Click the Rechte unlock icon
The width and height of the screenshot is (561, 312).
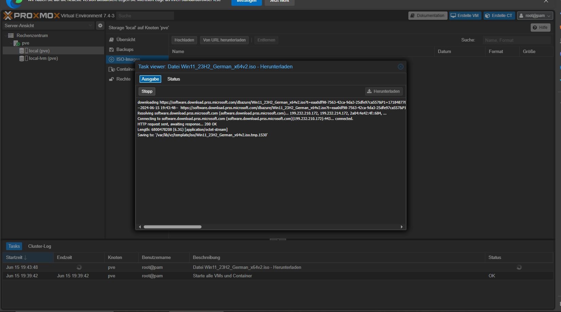(111, 79)
